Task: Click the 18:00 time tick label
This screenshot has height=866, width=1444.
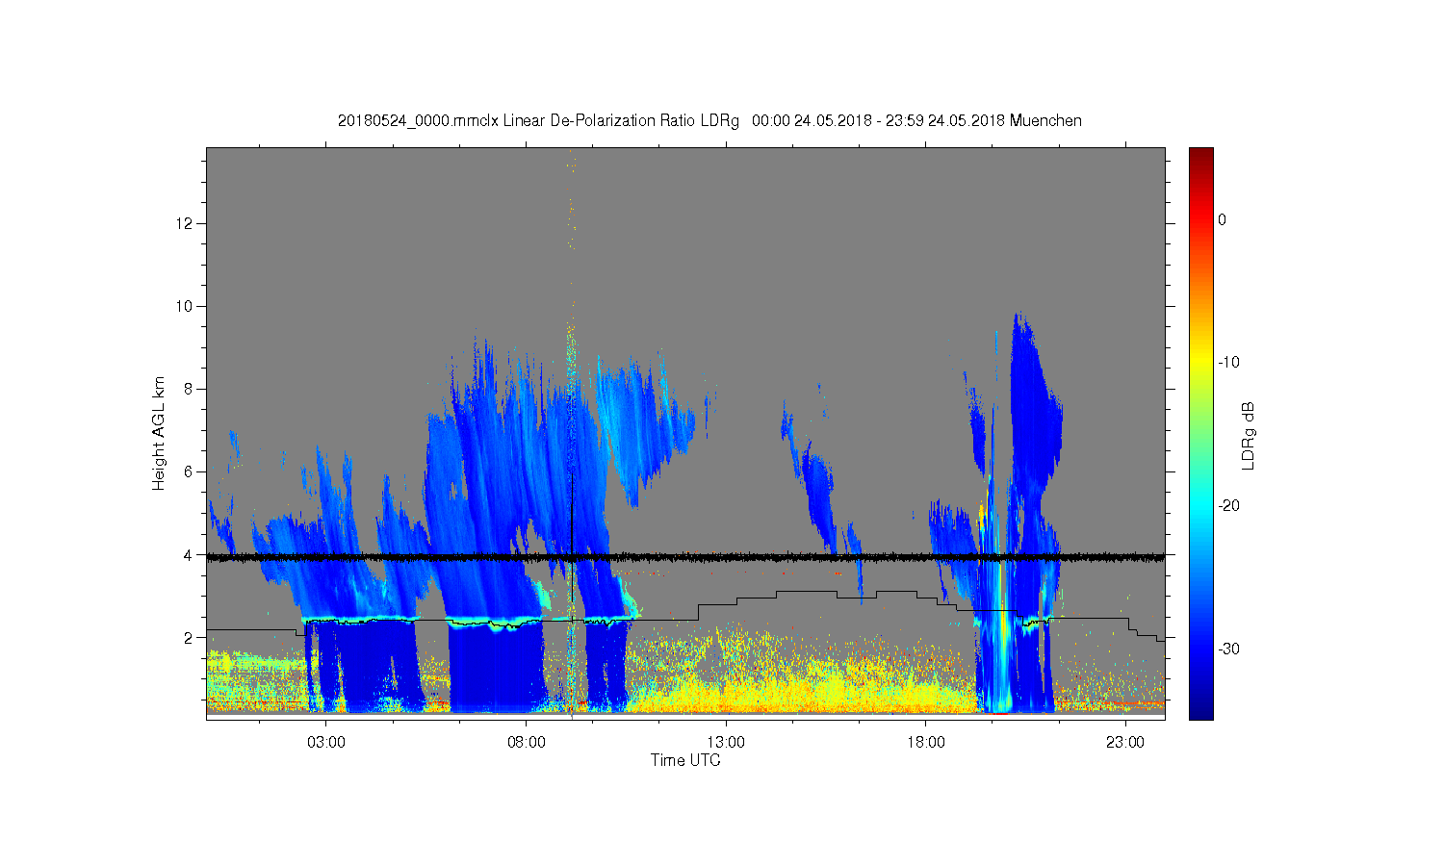Action: 926,743
